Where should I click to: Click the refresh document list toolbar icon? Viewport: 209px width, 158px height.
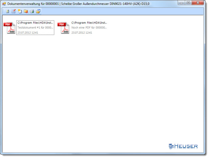click(x=7, y=11)
